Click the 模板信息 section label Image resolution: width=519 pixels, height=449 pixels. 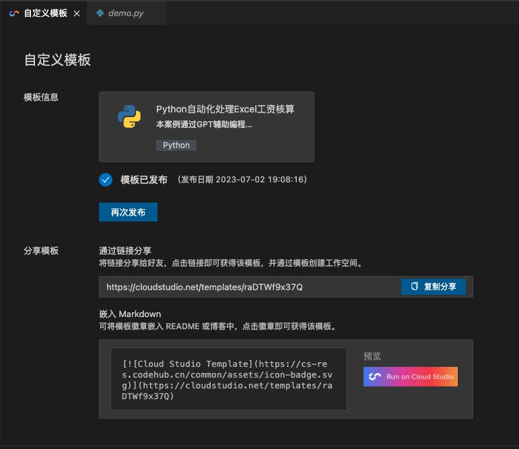pyautogui.click(x=41, y=98)
